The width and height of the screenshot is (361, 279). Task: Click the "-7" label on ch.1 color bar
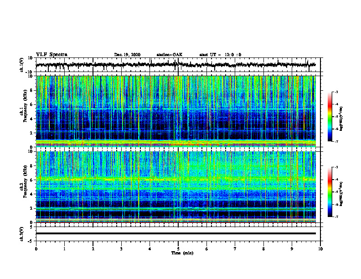[x=336, y=141]
